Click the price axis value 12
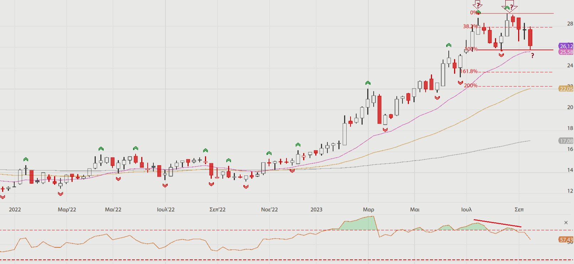The image size is (574, 264). pyautogui.click(x=570, y=191)
